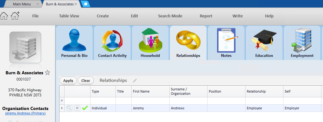Click the add home plus icon
The image size is (323, 122).
15,15
